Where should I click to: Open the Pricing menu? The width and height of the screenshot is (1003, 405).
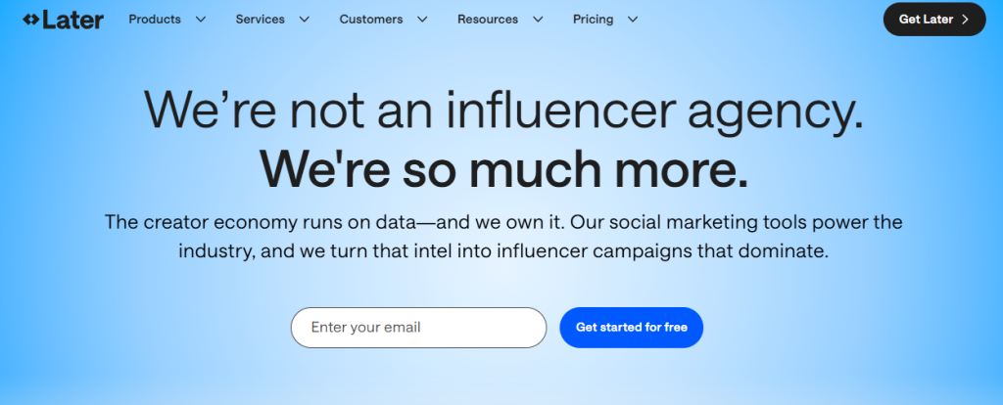pos(593,20)
